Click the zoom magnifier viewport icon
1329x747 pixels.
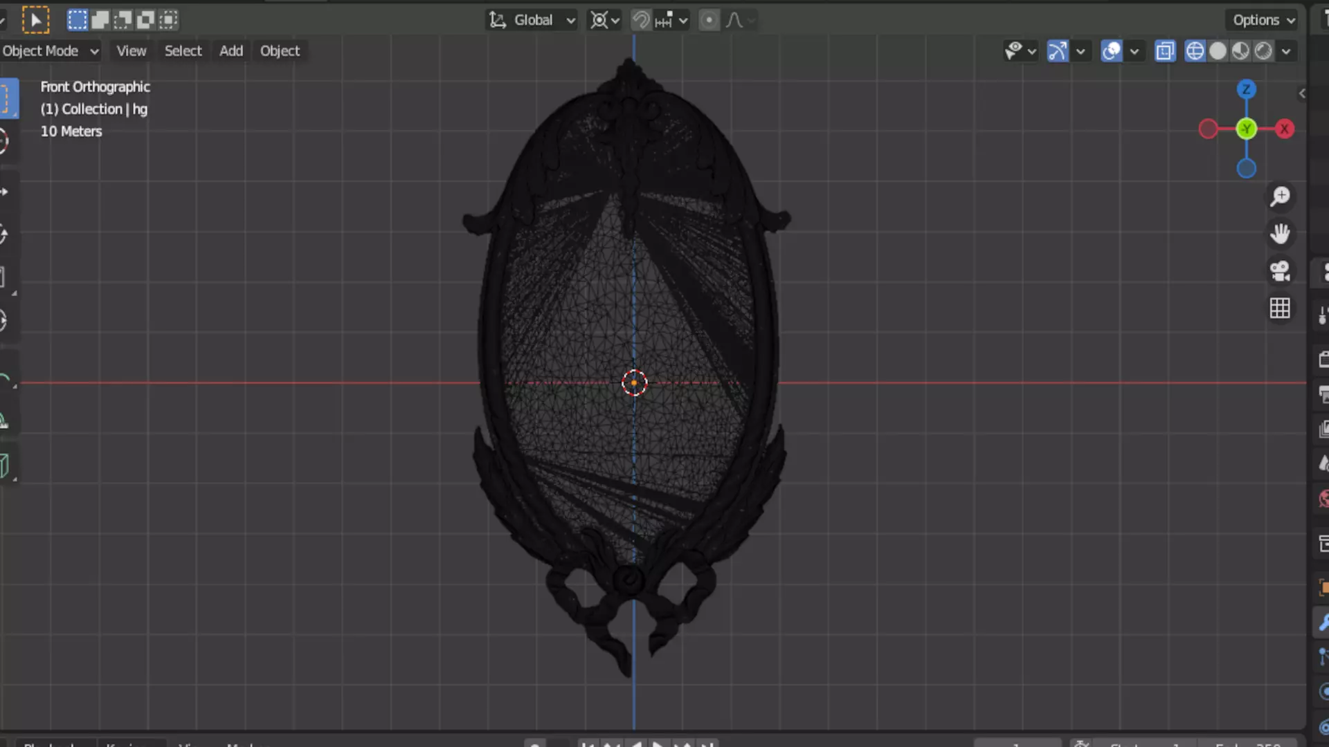click(x=1280, y=196)
